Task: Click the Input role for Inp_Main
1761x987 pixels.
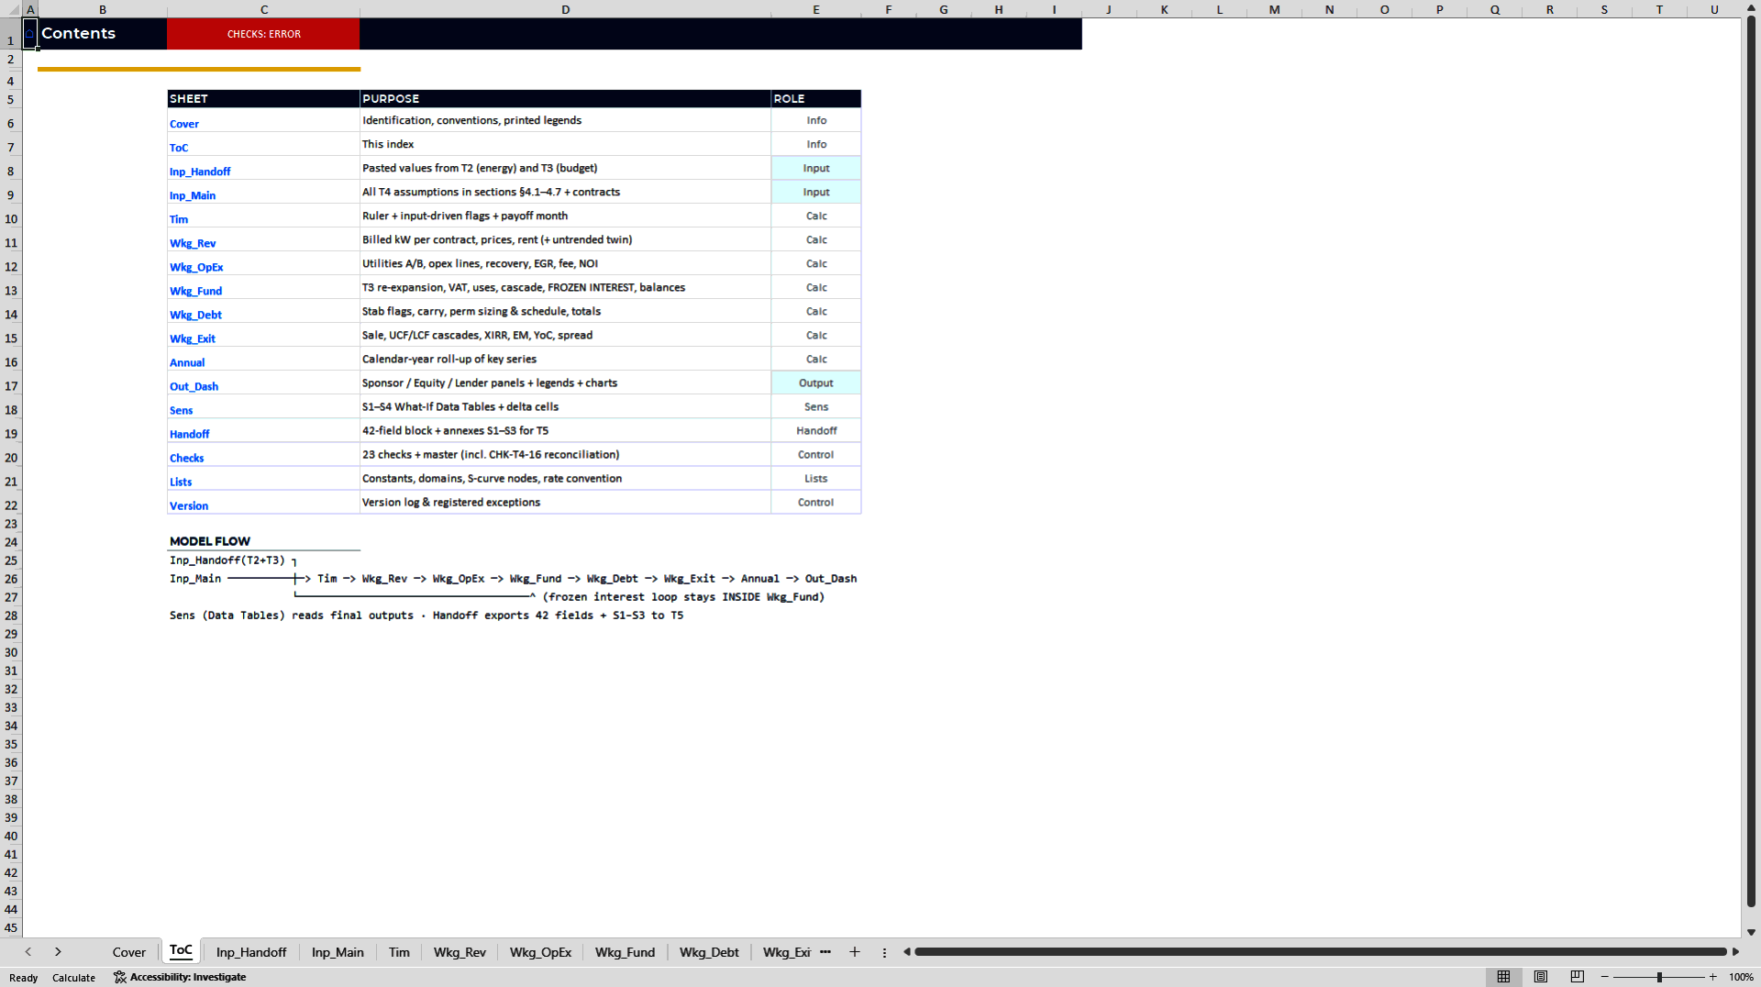Action: (x=816, y=192)
